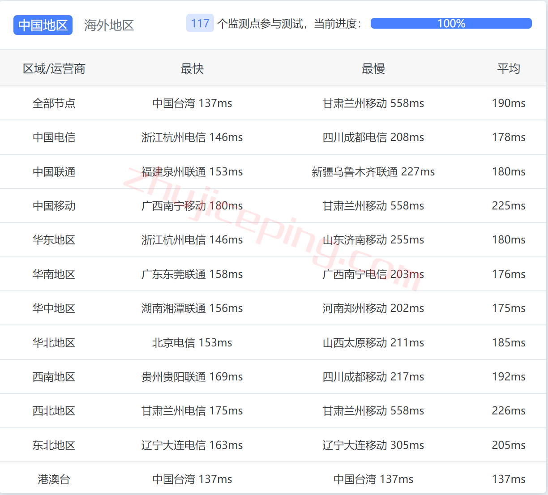The height and width of the screenshot is (495, 548).
Task: Click the 185ms average value
Action: pos(509,342)
